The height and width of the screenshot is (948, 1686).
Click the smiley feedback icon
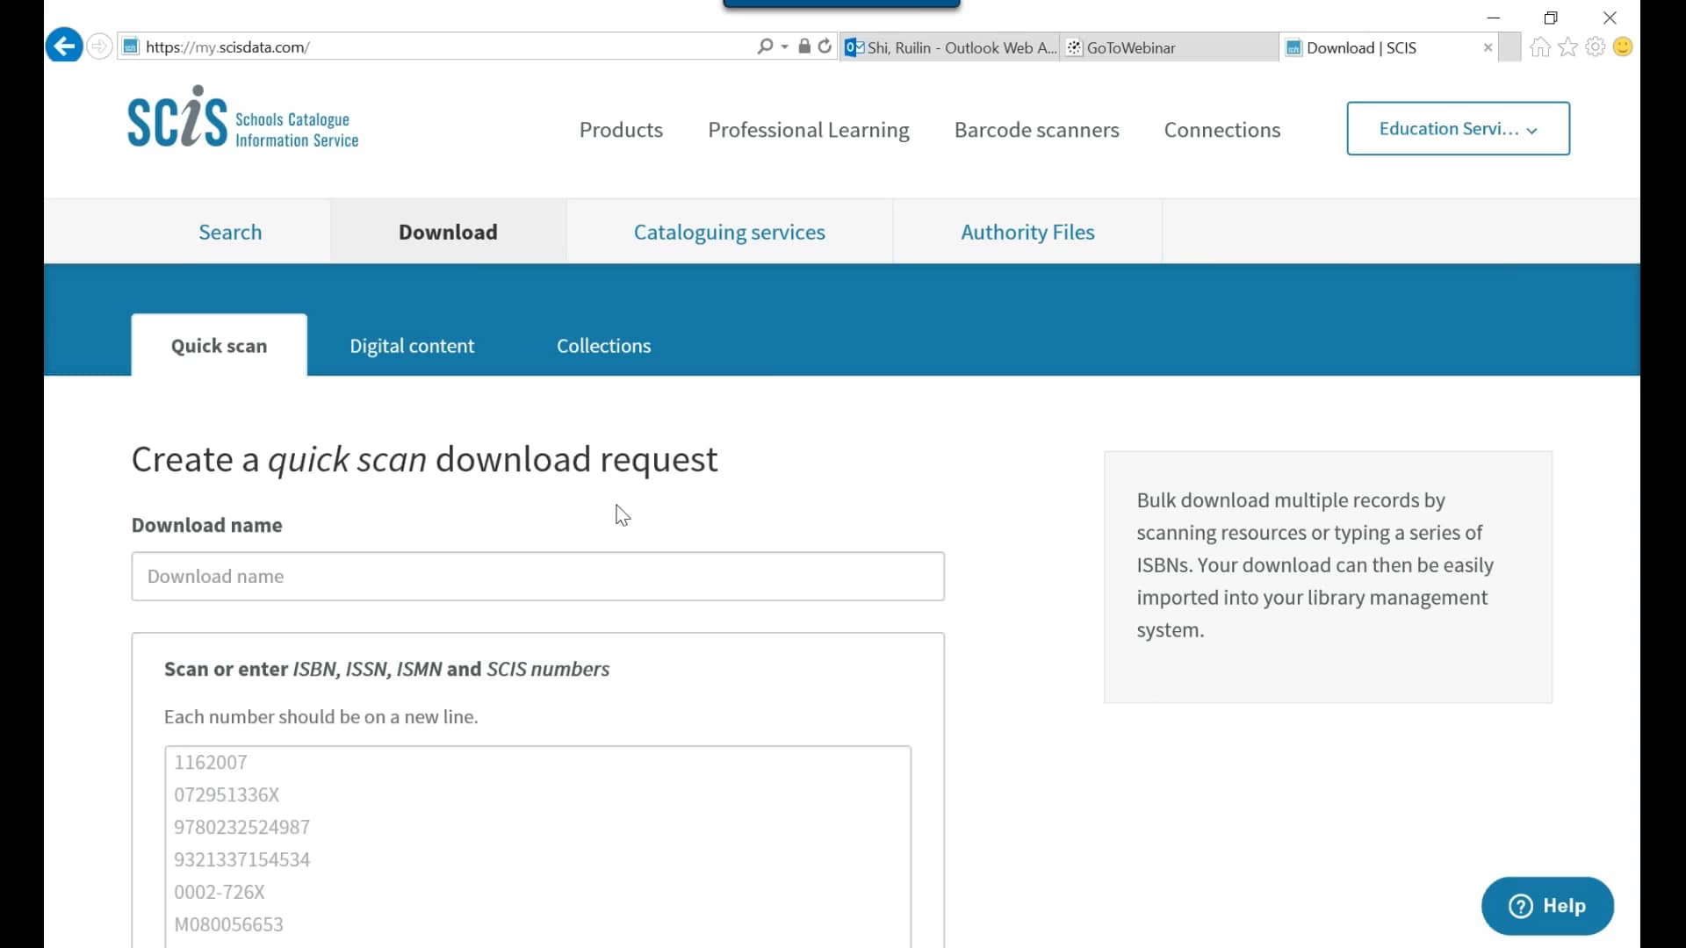pyautogui.click(x=1623, y=47)
